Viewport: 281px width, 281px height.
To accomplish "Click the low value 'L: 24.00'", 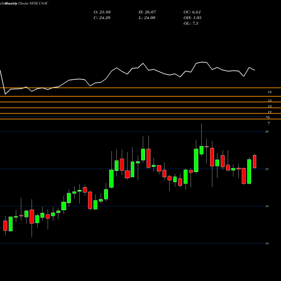I will [x=147, y=18].
